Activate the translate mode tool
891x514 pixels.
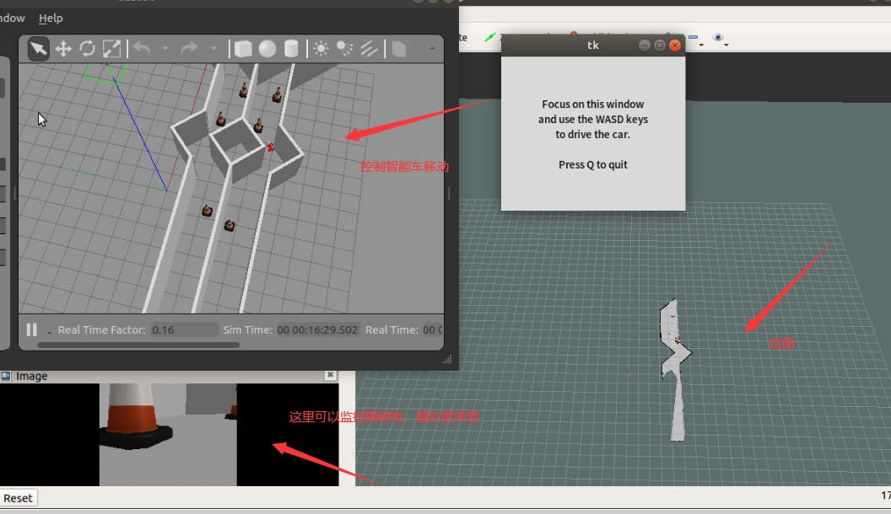click(63, 49)
